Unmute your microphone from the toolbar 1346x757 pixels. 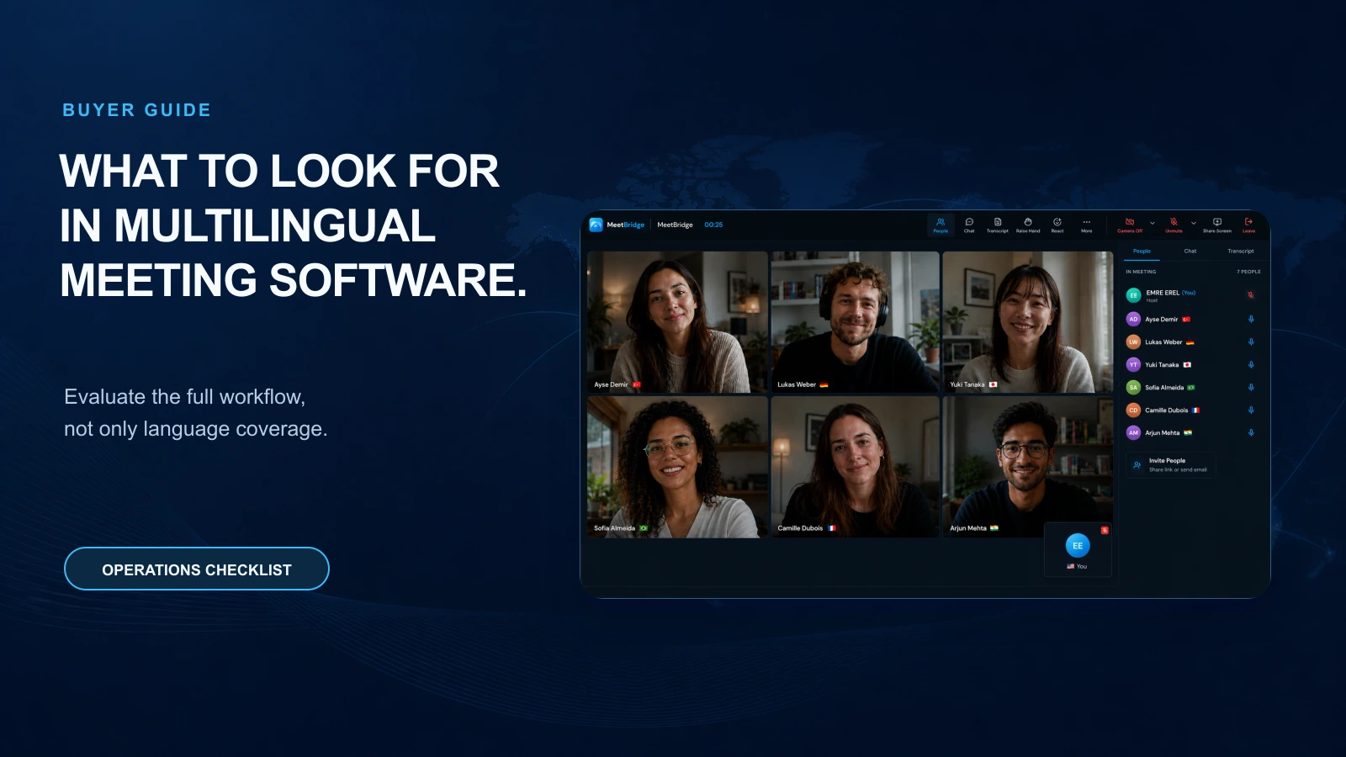(1174, 225)
